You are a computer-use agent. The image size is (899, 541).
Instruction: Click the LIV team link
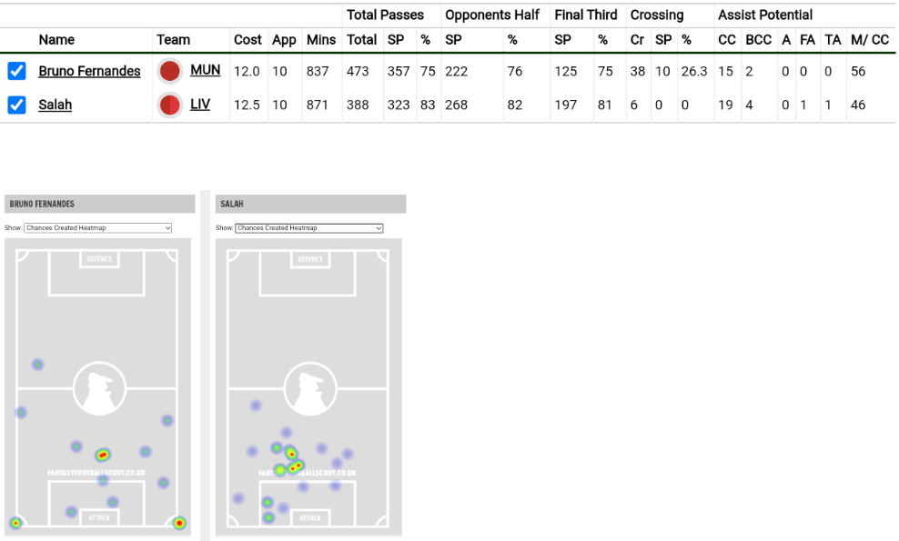click(200, 104)
